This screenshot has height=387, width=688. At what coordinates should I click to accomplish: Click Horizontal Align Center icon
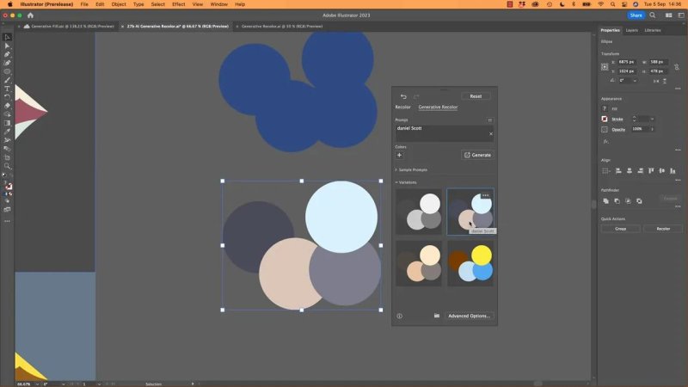pos(630,170)
